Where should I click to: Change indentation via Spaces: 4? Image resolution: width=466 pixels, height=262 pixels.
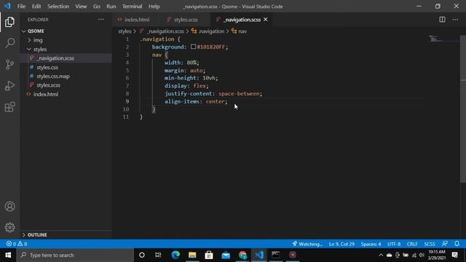tap(371, 244)
